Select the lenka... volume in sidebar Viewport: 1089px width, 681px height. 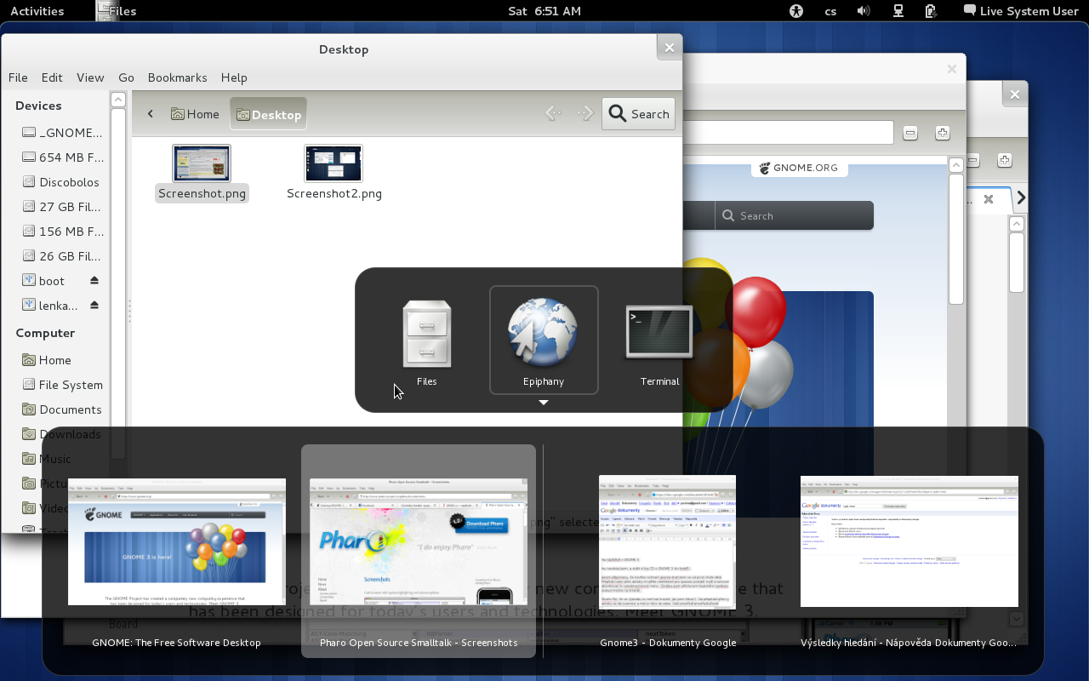click(51, 306)
